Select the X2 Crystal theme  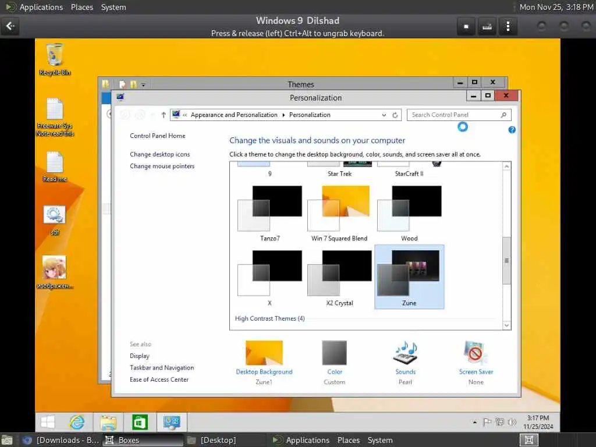tap(339, 278)
